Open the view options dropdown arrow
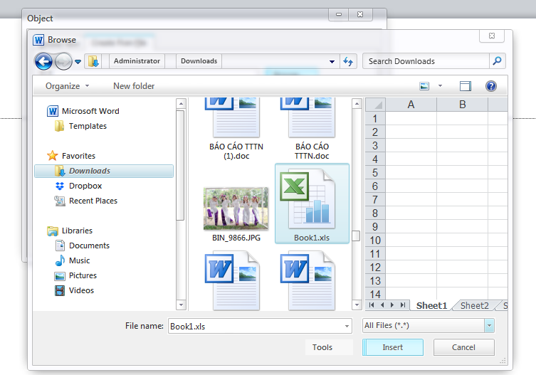The height and width of the screenshot is (375, 536). tap(441, 86)
